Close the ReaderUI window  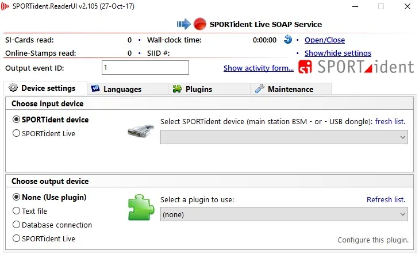(x=408, y=6)
